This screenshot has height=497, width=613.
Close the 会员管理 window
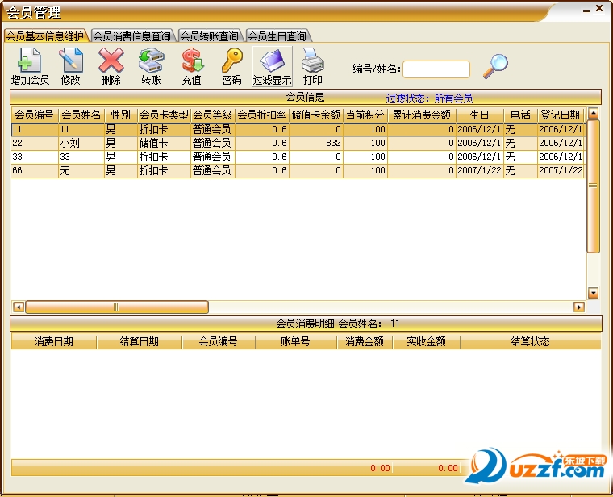click(599, 8)
